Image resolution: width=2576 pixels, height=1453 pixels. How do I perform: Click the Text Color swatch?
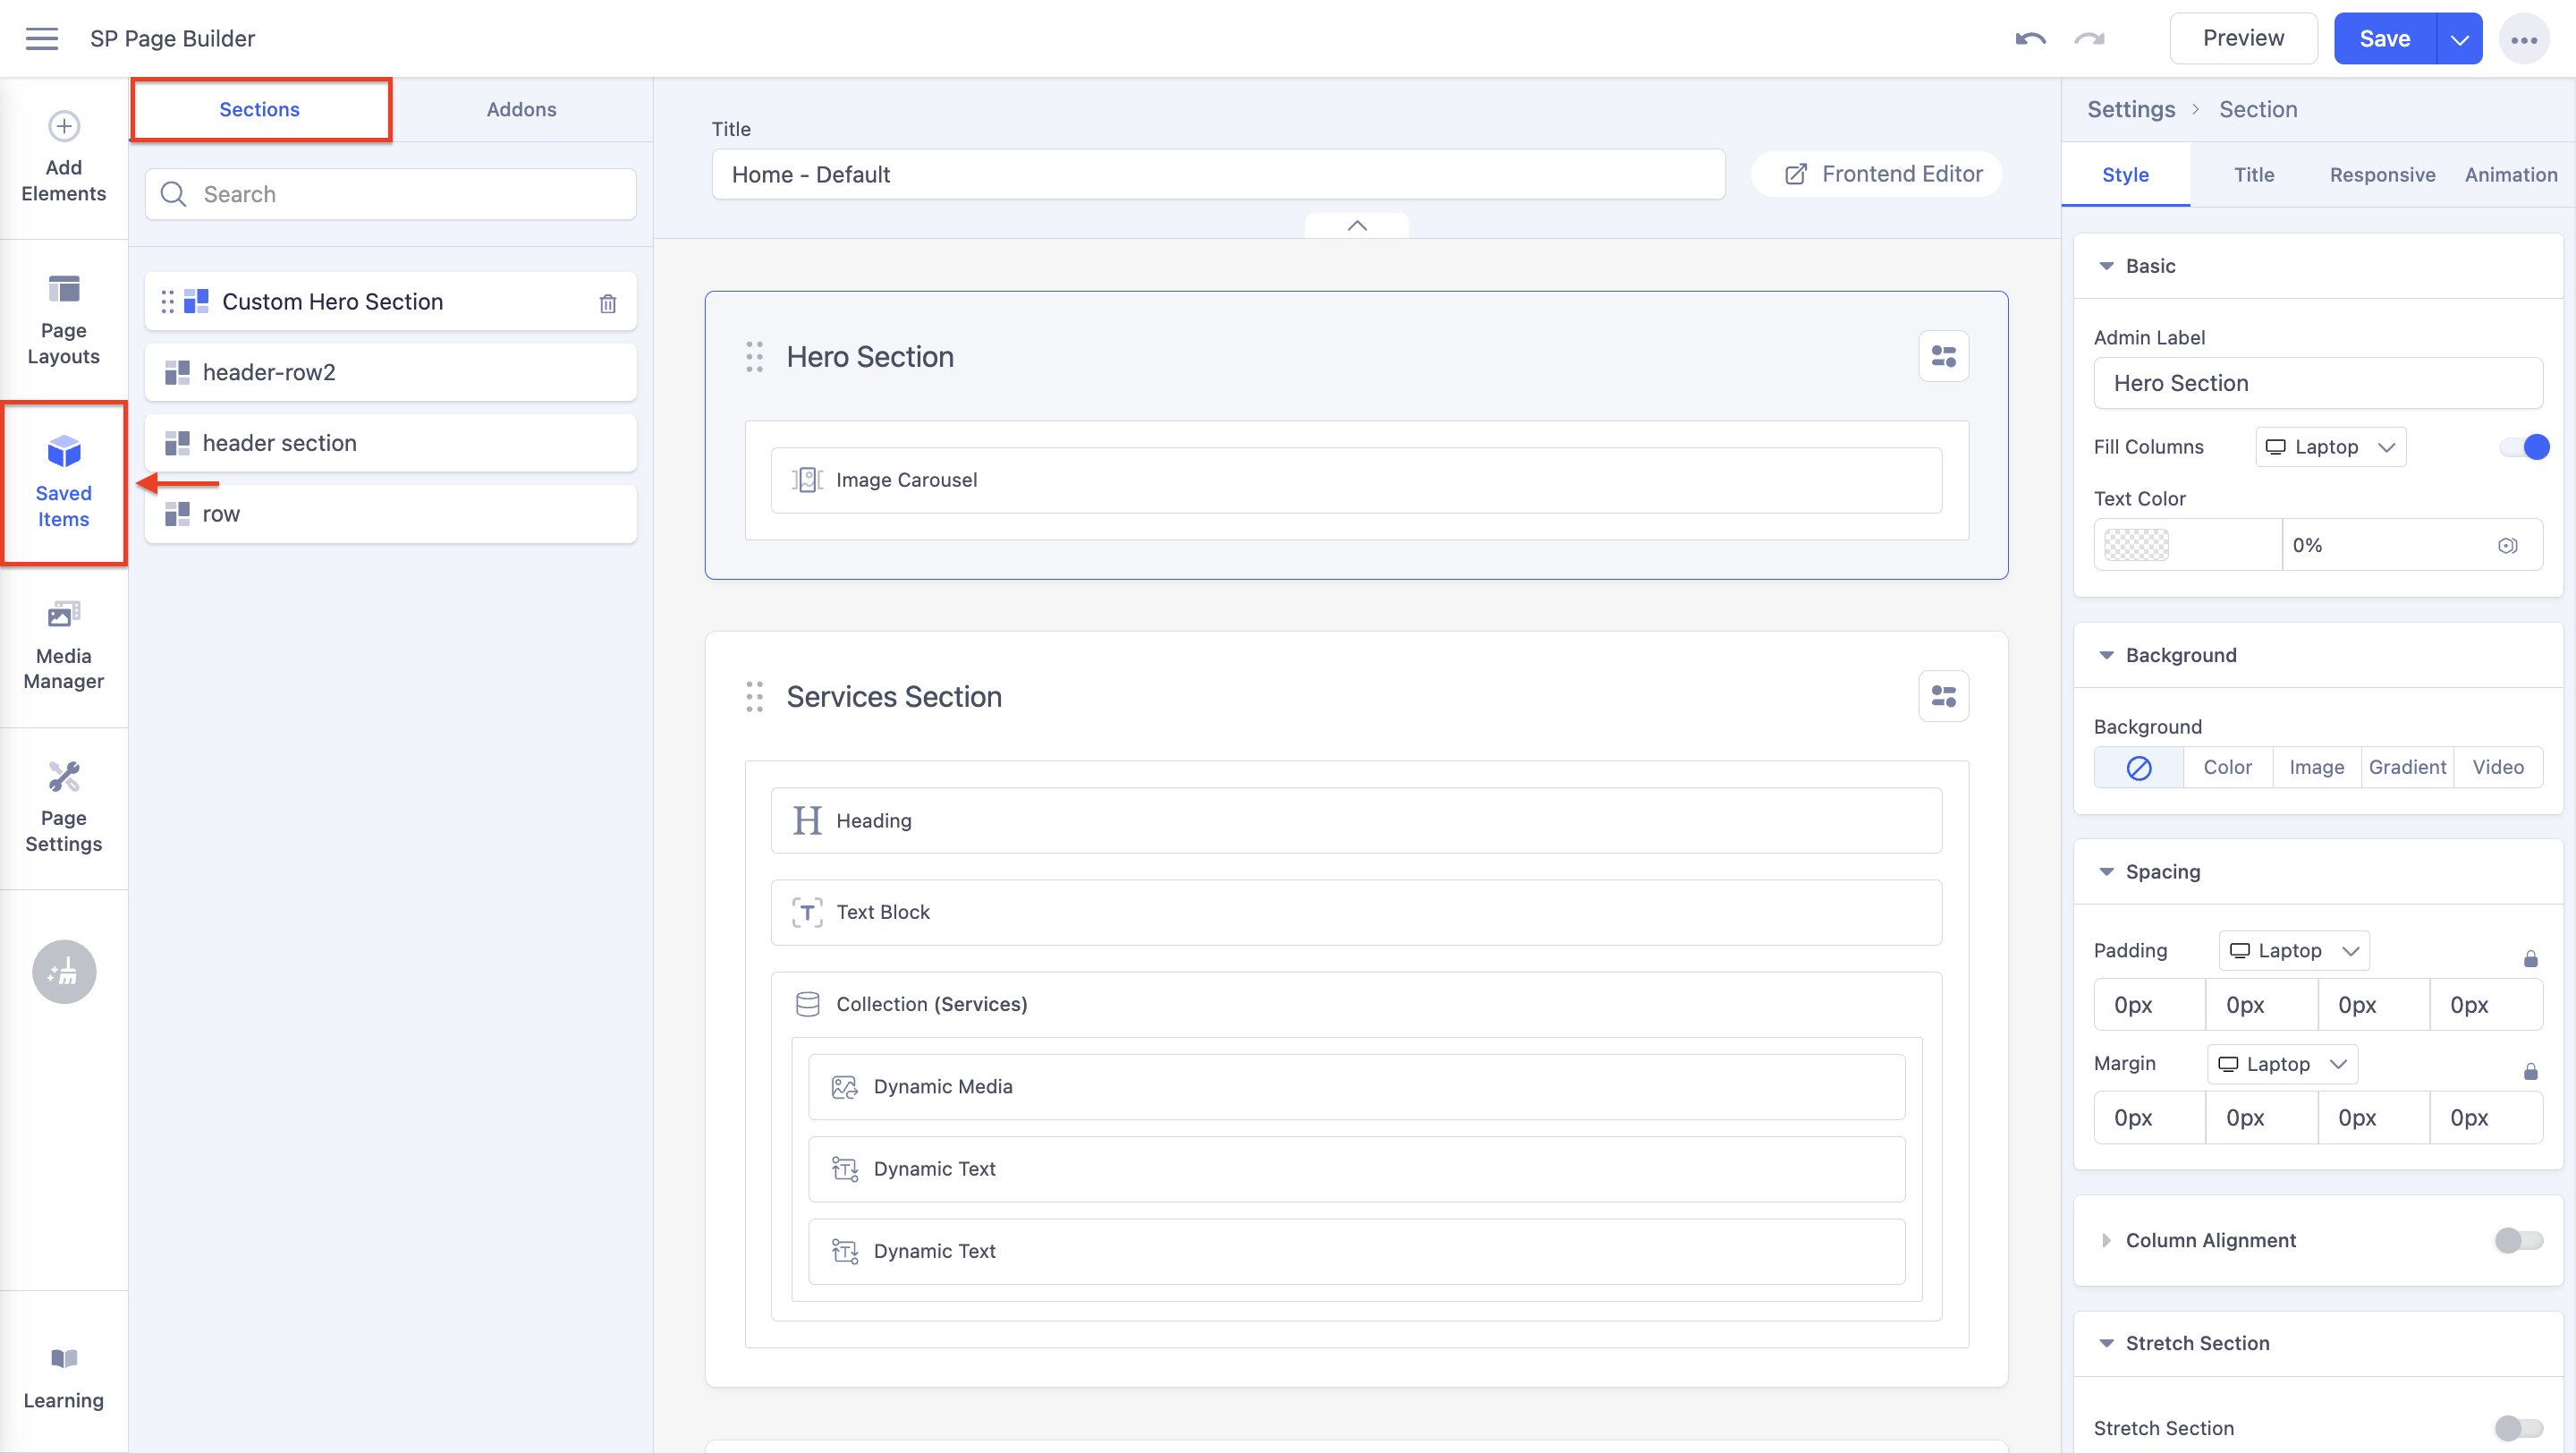click(2137, 545)
